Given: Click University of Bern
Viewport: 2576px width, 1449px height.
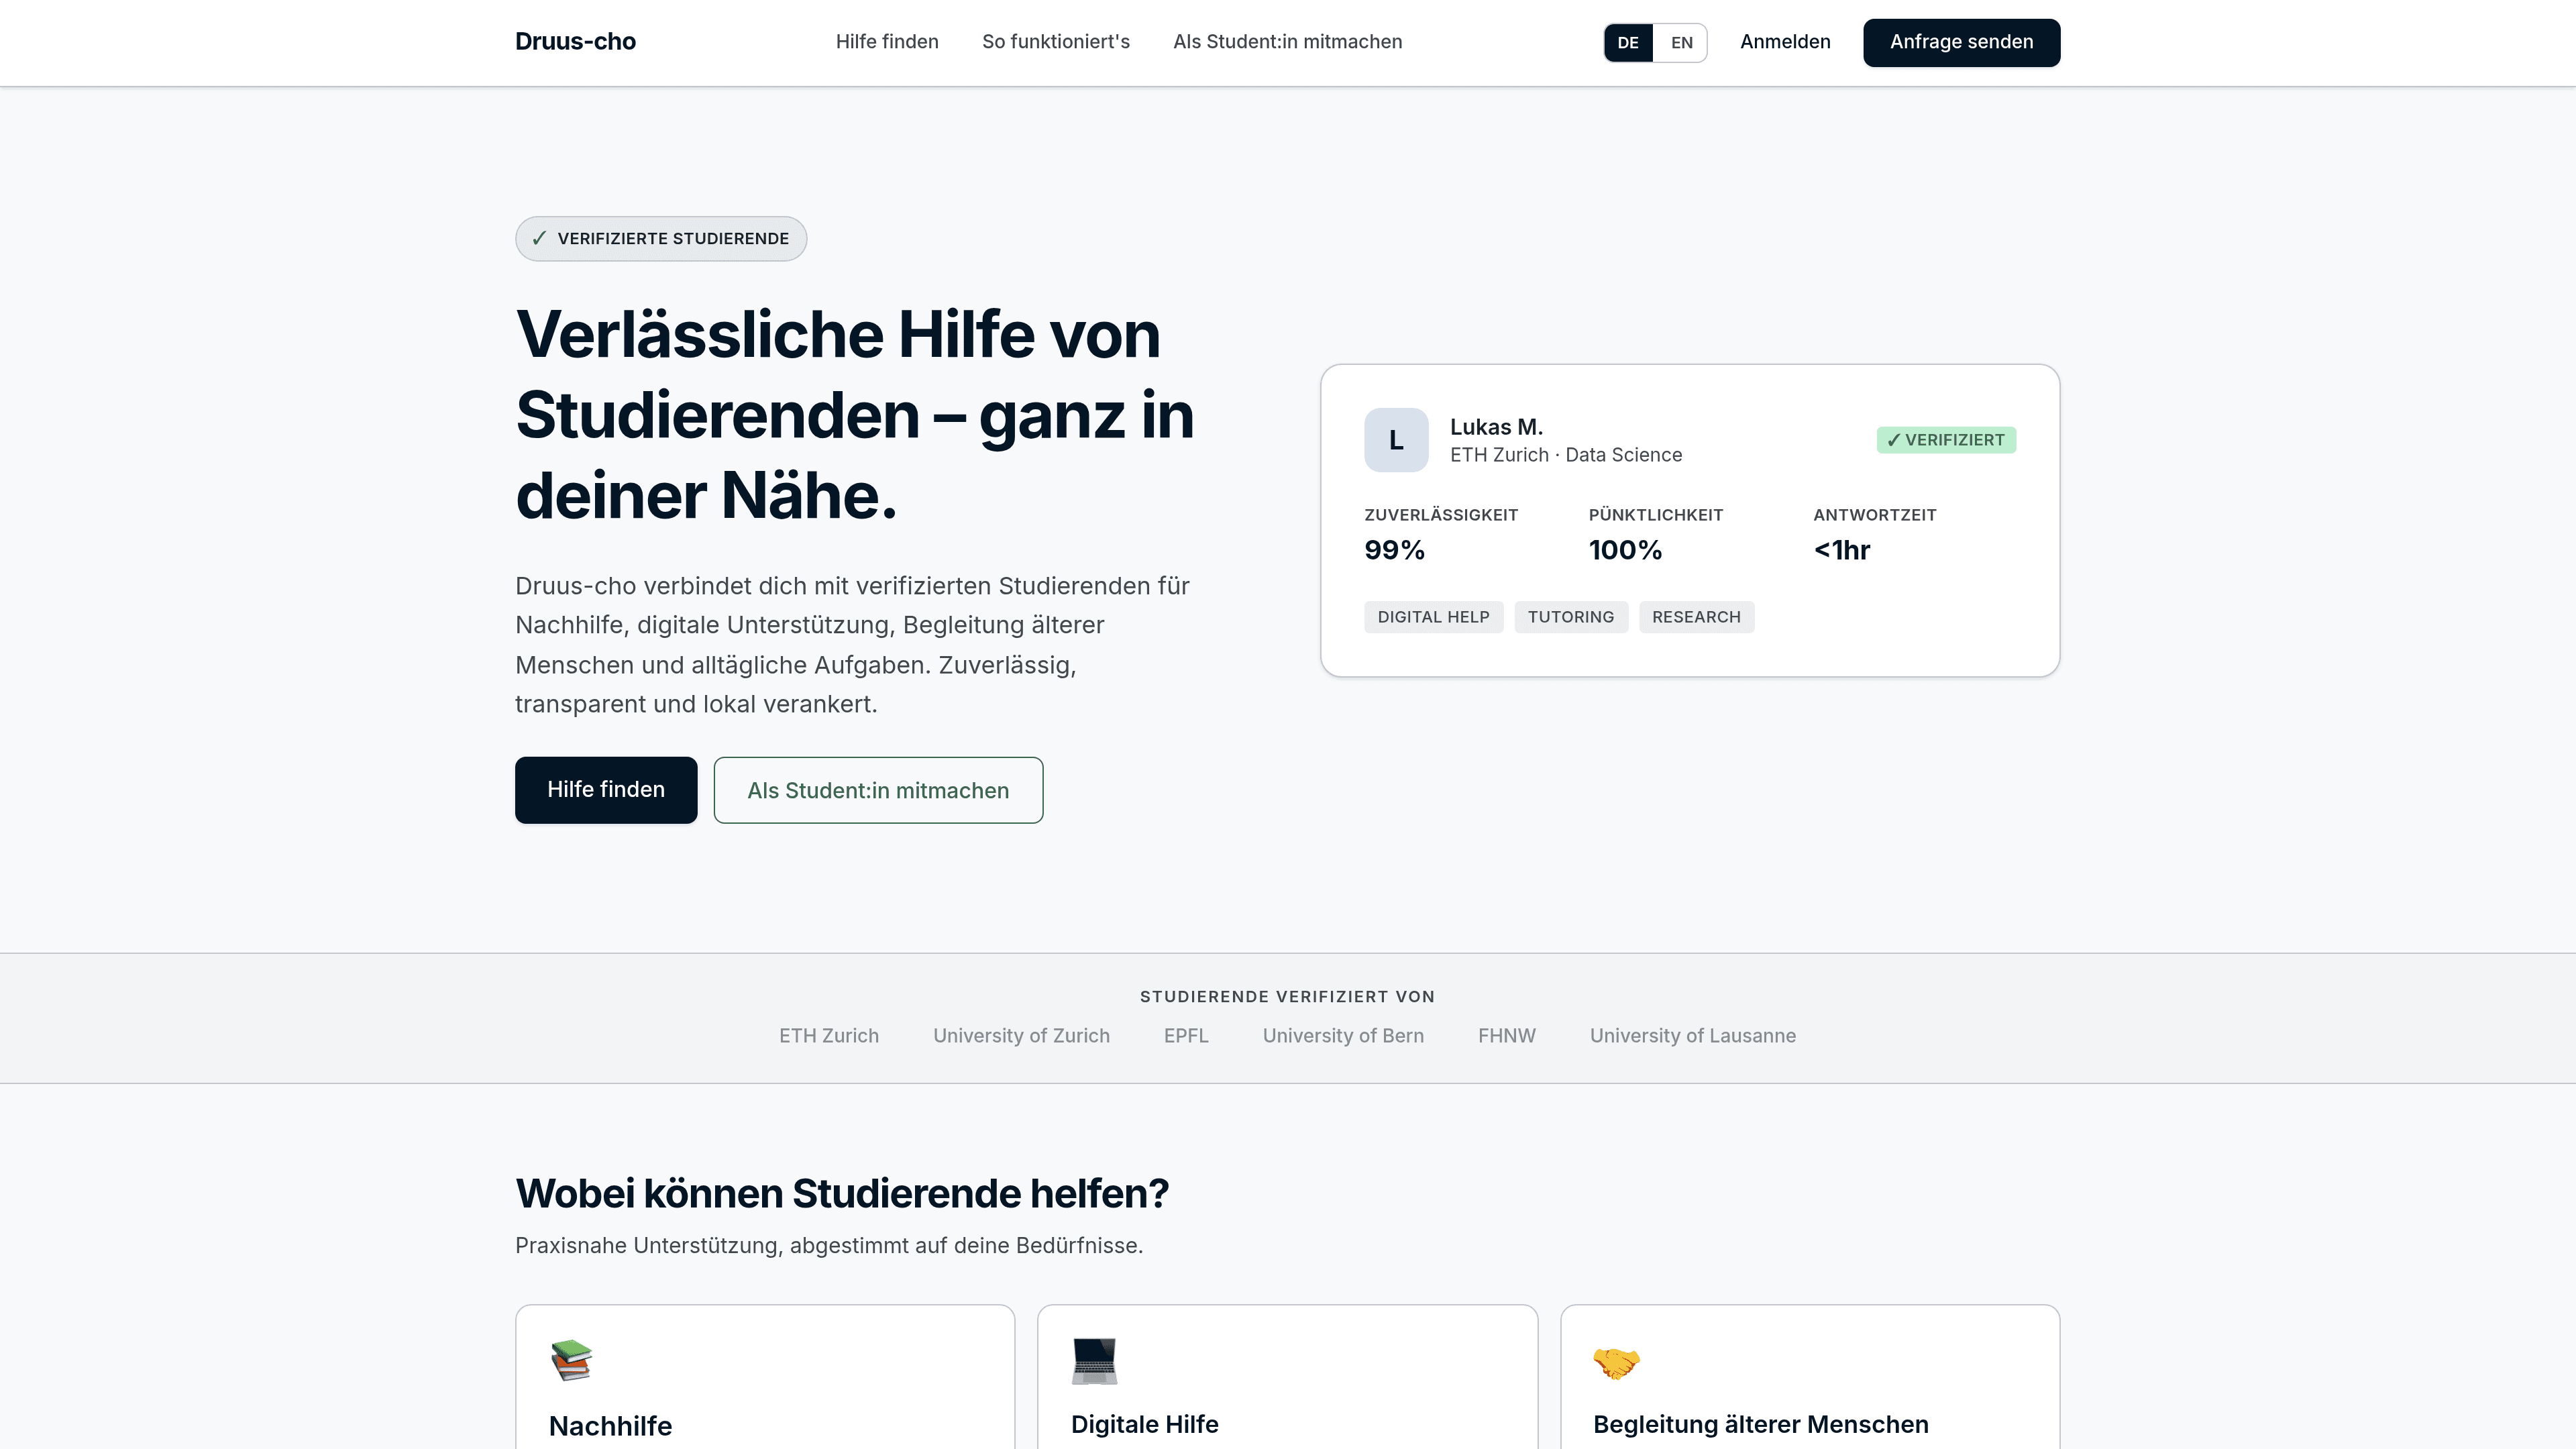Looking at the screenshot, I should tap(1343, 1036).
